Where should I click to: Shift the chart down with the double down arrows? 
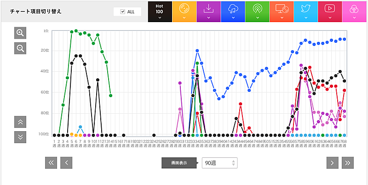click(20, 137)
